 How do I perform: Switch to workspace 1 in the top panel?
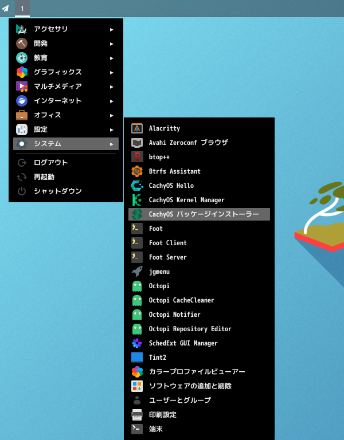coord(22,8)
